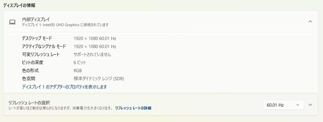Open the リフレッシュ レートの詳細 link

133,108
